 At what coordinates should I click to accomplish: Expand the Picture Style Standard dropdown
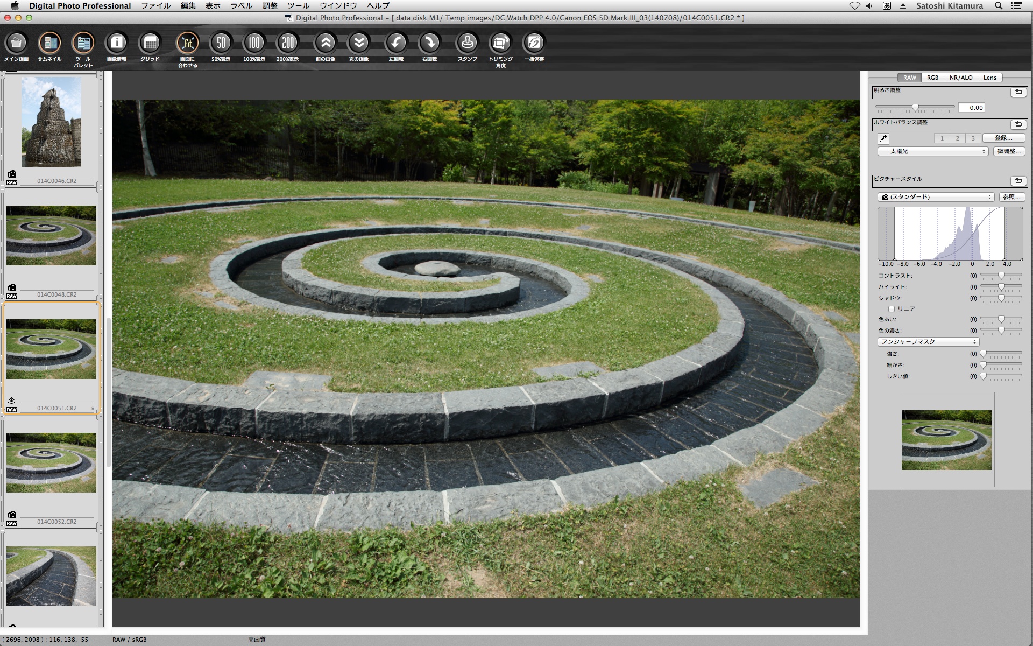tap(936, 197)
